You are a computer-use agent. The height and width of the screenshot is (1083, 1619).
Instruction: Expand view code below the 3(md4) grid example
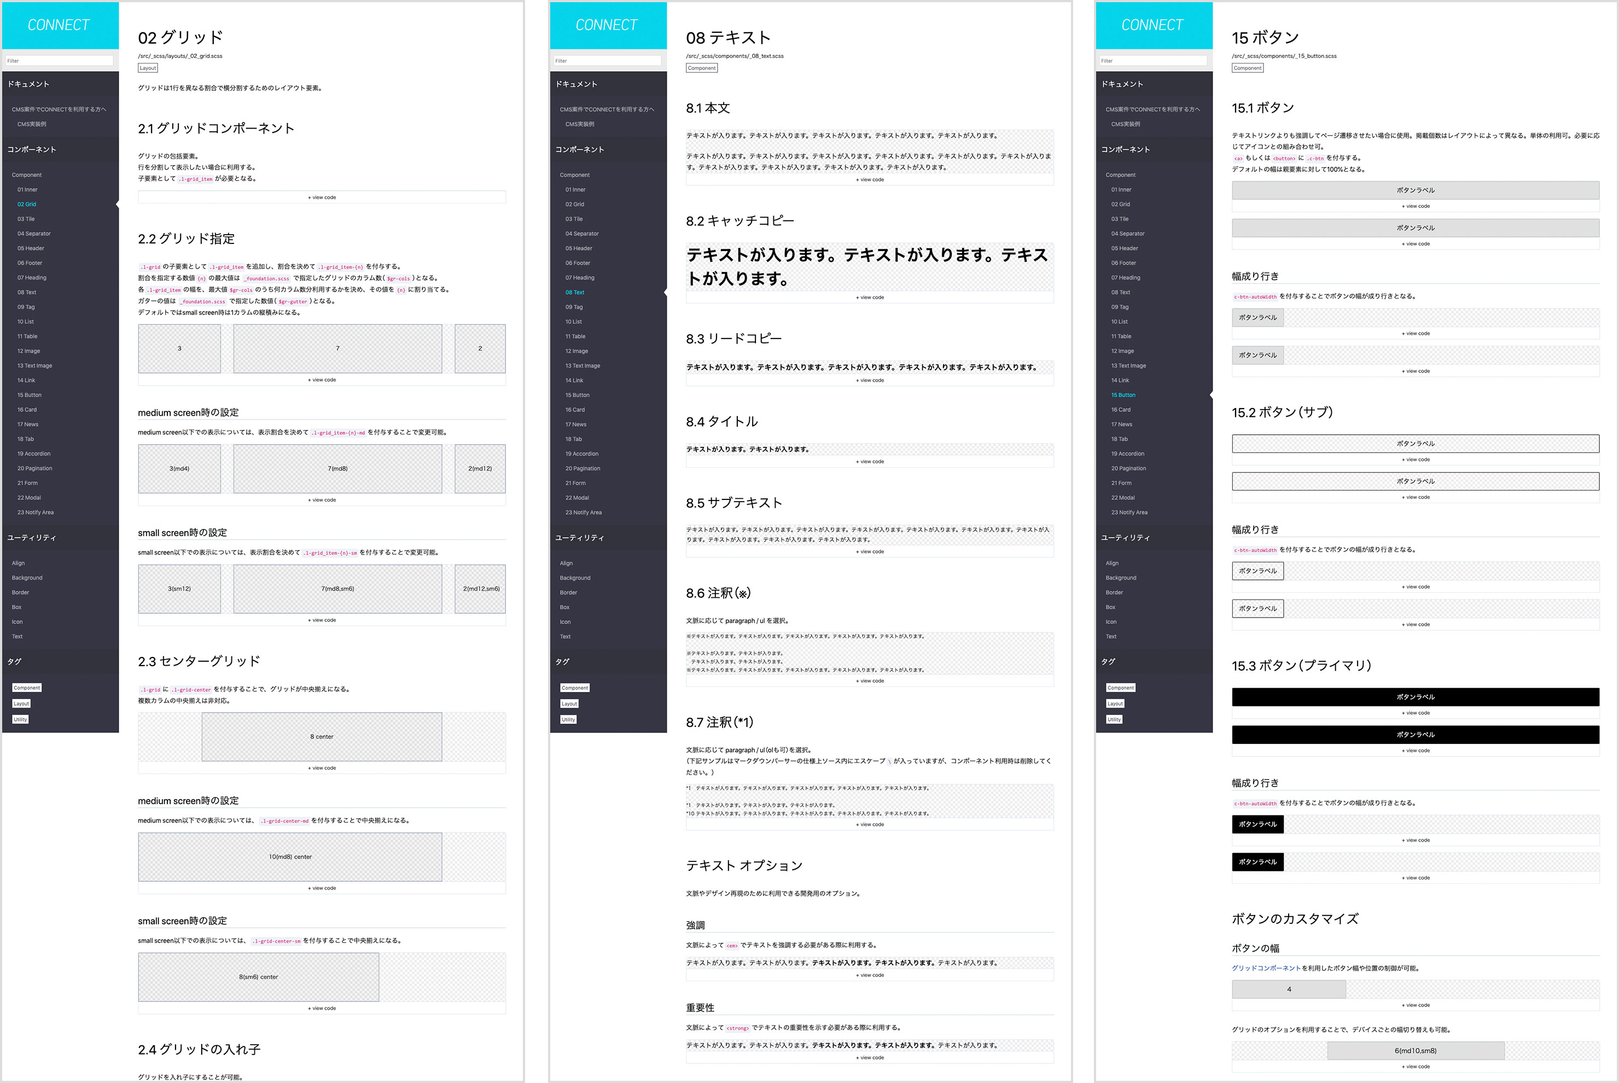coord(322,500)
